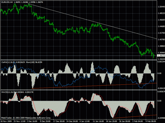Viewport: 165px width, 123px height.
Task: Click the 1.48520 price scale label
Action: (x=161, y=13)
